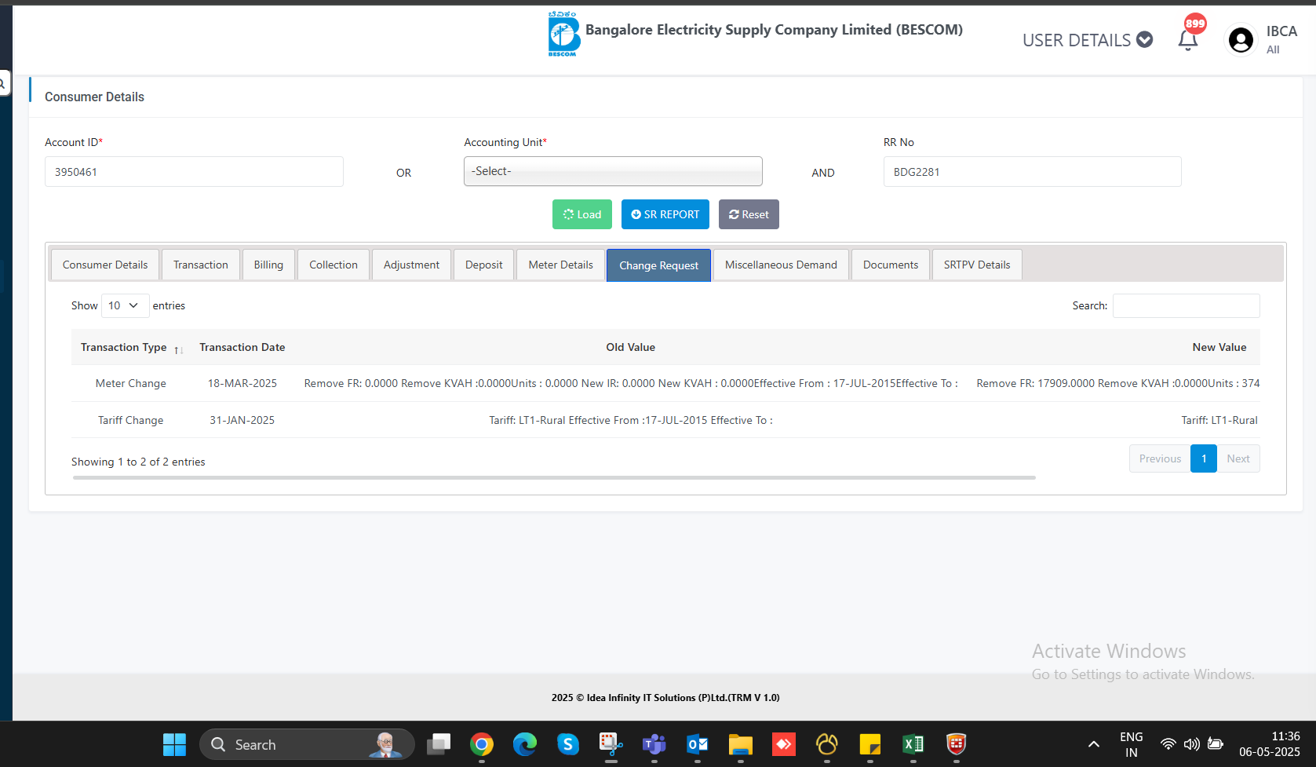
Task: Open the Show entries count dropdown
Action: click(x=126, y=305)
